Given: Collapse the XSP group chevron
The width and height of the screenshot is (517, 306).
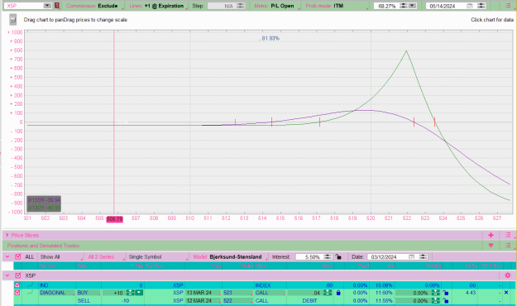Looking at the screenshot, I should click(x=7, y=275).
